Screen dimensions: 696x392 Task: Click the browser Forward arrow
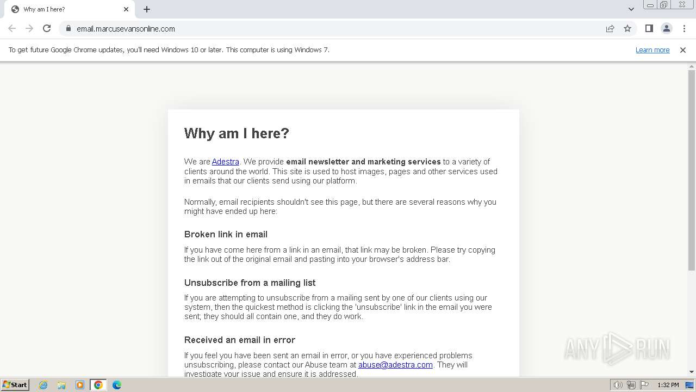click(29, 28)
